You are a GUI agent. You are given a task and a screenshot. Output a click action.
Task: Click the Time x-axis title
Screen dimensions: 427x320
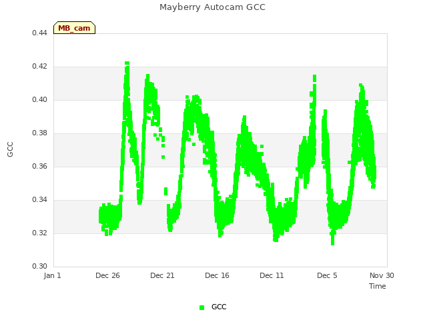tap(378, 286)
